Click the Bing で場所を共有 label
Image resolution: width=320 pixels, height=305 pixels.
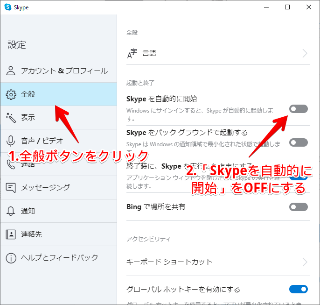click(x=156, y=207)
